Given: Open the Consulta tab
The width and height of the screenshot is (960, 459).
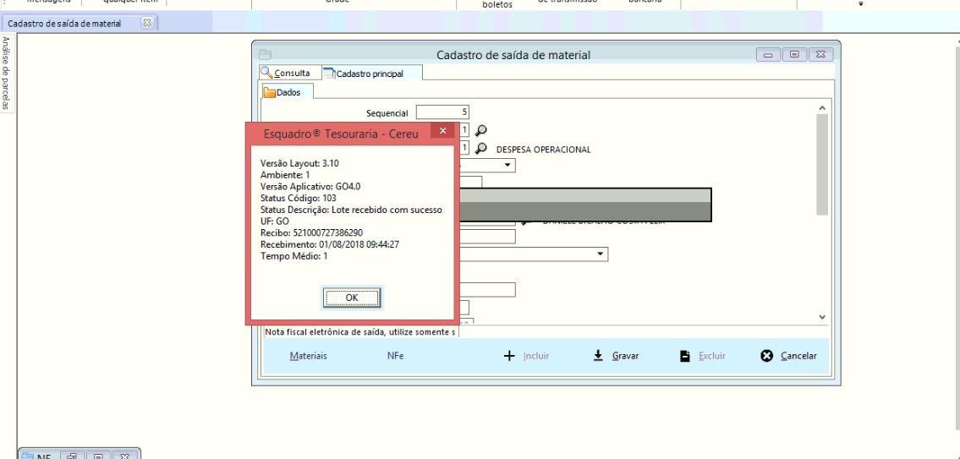Looking at the screenshot, I should pyautogui.click(x=288, y=73).
